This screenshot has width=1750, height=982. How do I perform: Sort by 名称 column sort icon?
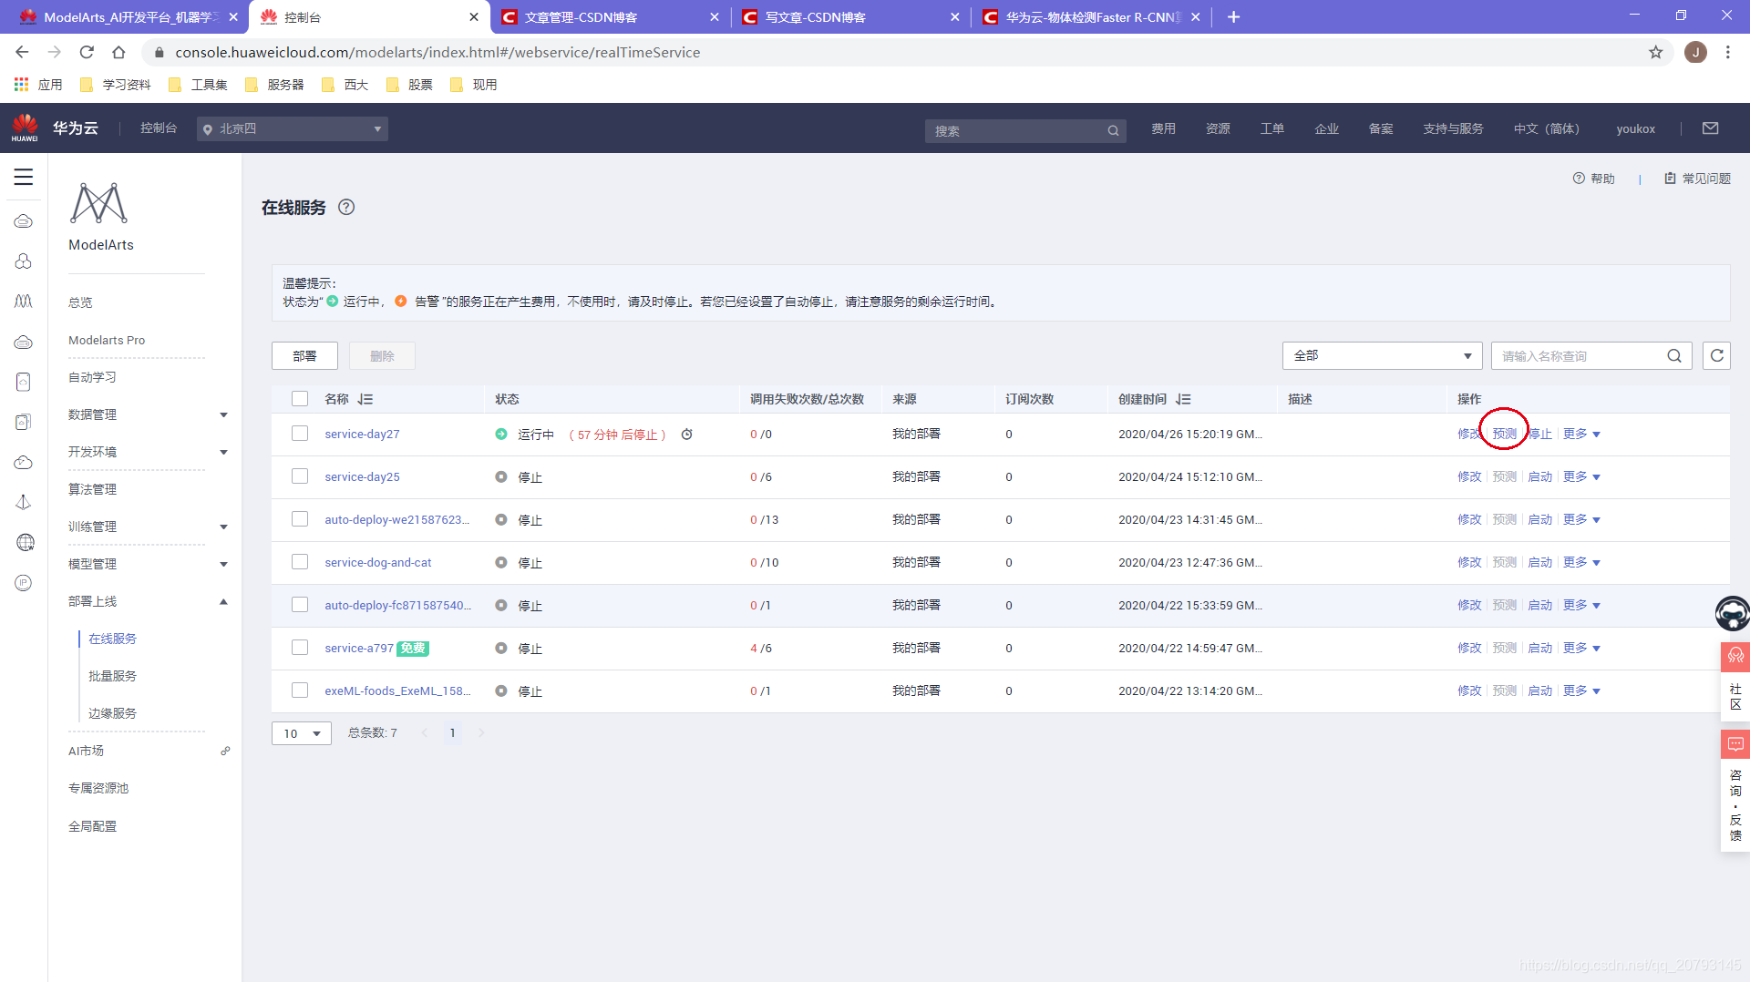click(365, 399)
